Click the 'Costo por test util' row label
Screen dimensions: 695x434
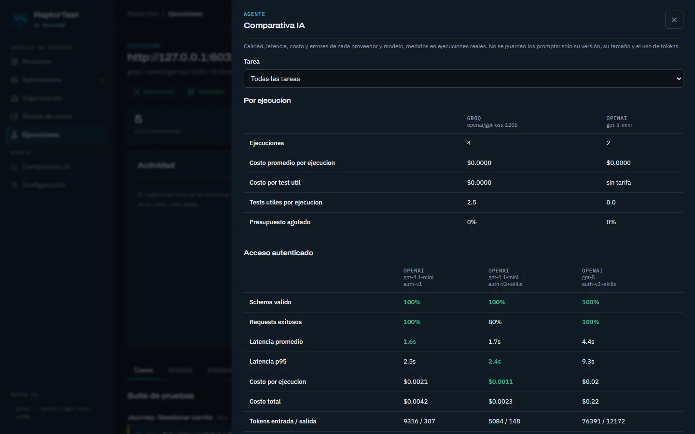coord(275,183)
